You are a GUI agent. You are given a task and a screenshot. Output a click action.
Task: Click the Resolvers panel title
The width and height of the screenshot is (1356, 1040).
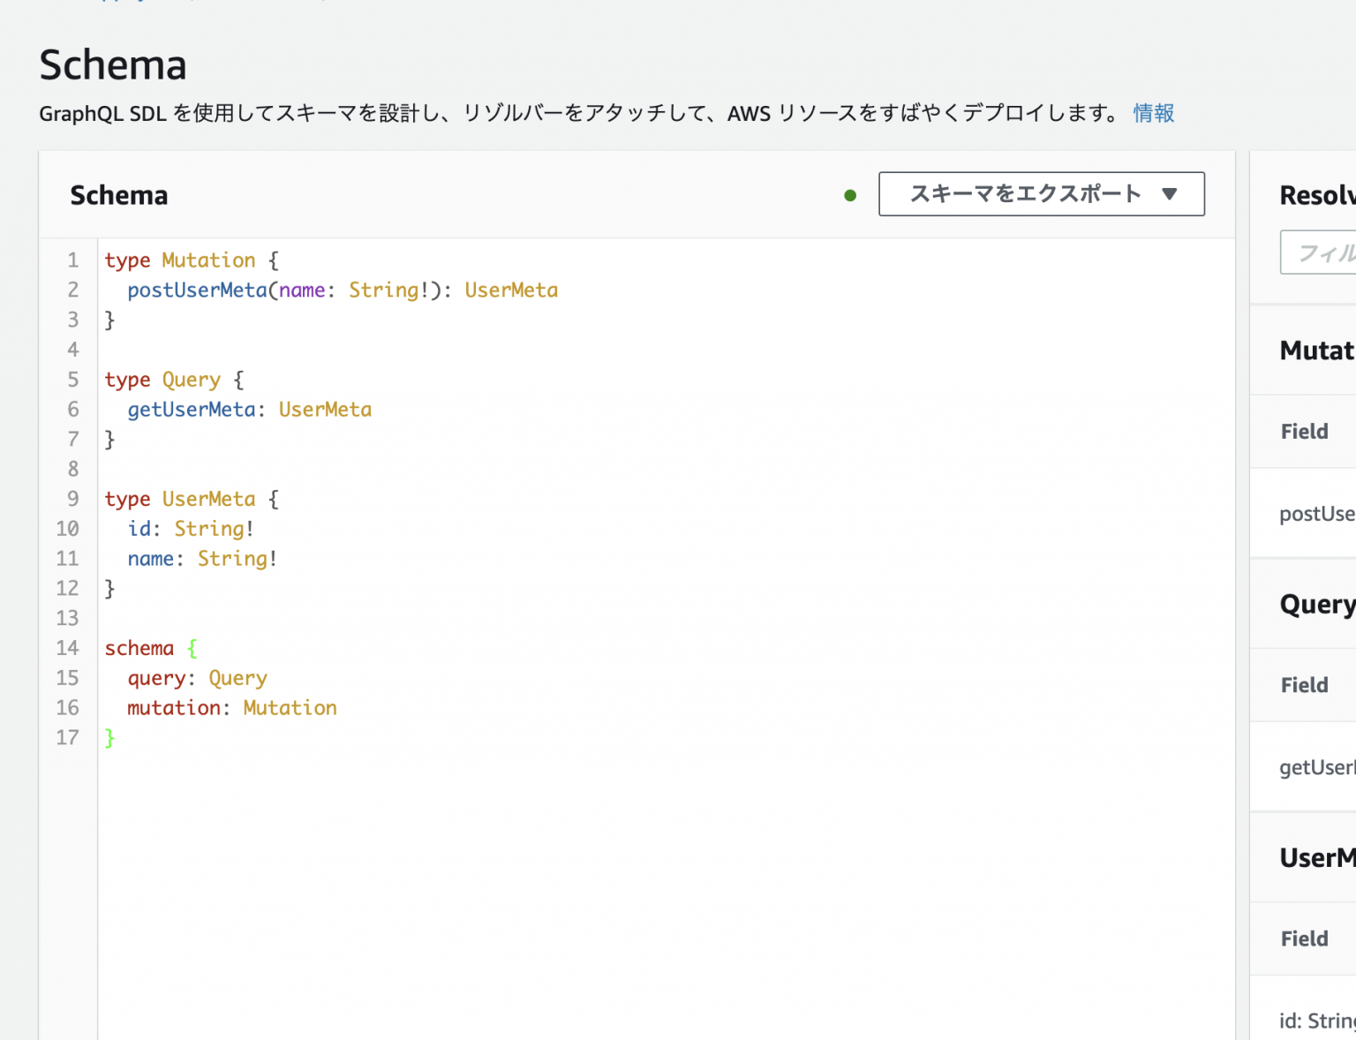(x=1316, y=194)
